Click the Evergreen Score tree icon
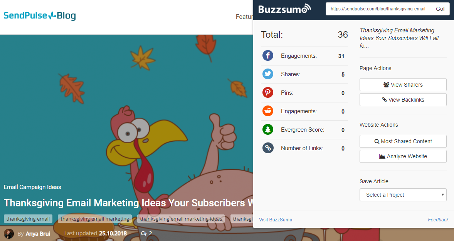The width and height of the screenshot is (454, 241). tap(268, 130)
